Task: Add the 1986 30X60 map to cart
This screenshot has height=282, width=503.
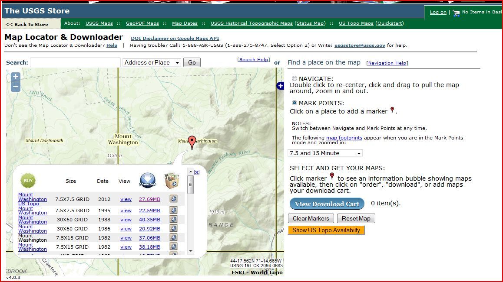Action: pyautogui.click(x=174, y=228)
